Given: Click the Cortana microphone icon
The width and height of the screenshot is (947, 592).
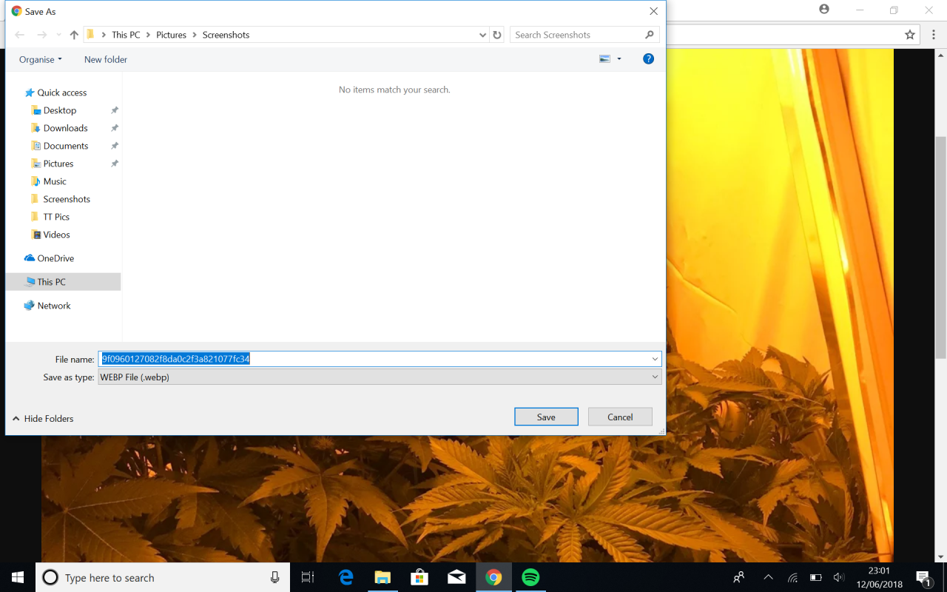Looking at the screenshot, I should point(275,577).
